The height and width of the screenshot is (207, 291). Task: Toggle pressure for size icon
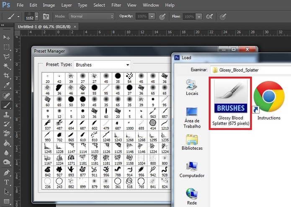click(x=223, y=16)
